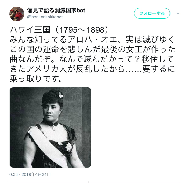The image size is (185, 183).
Task: Open the @henkenkokkabot handle link
Action: point(45,17)
